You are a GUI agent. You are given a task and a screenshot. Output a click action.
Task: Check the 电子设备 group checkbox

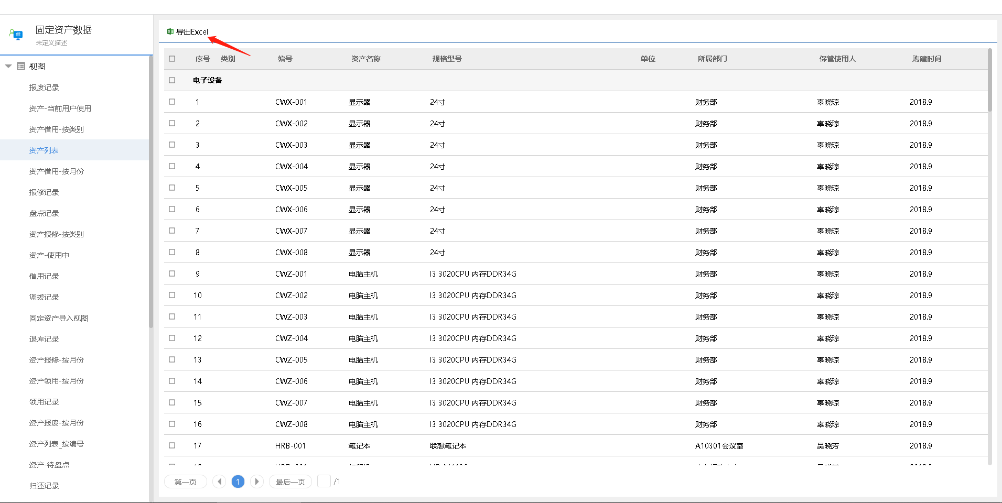pos(172,80)
